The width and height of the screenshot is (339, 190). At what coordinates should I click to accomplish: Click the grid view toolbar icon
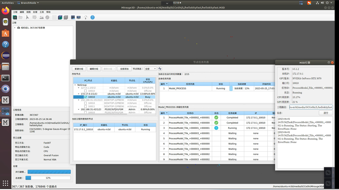[x=54, y=18]
